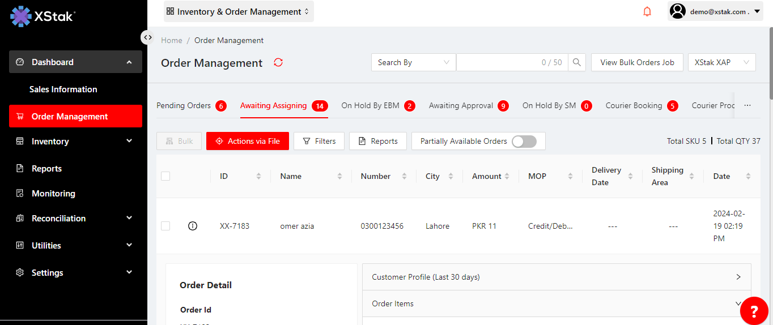Open info icon for order XX-7183
773x325 pixels.
tap(193, 226)
